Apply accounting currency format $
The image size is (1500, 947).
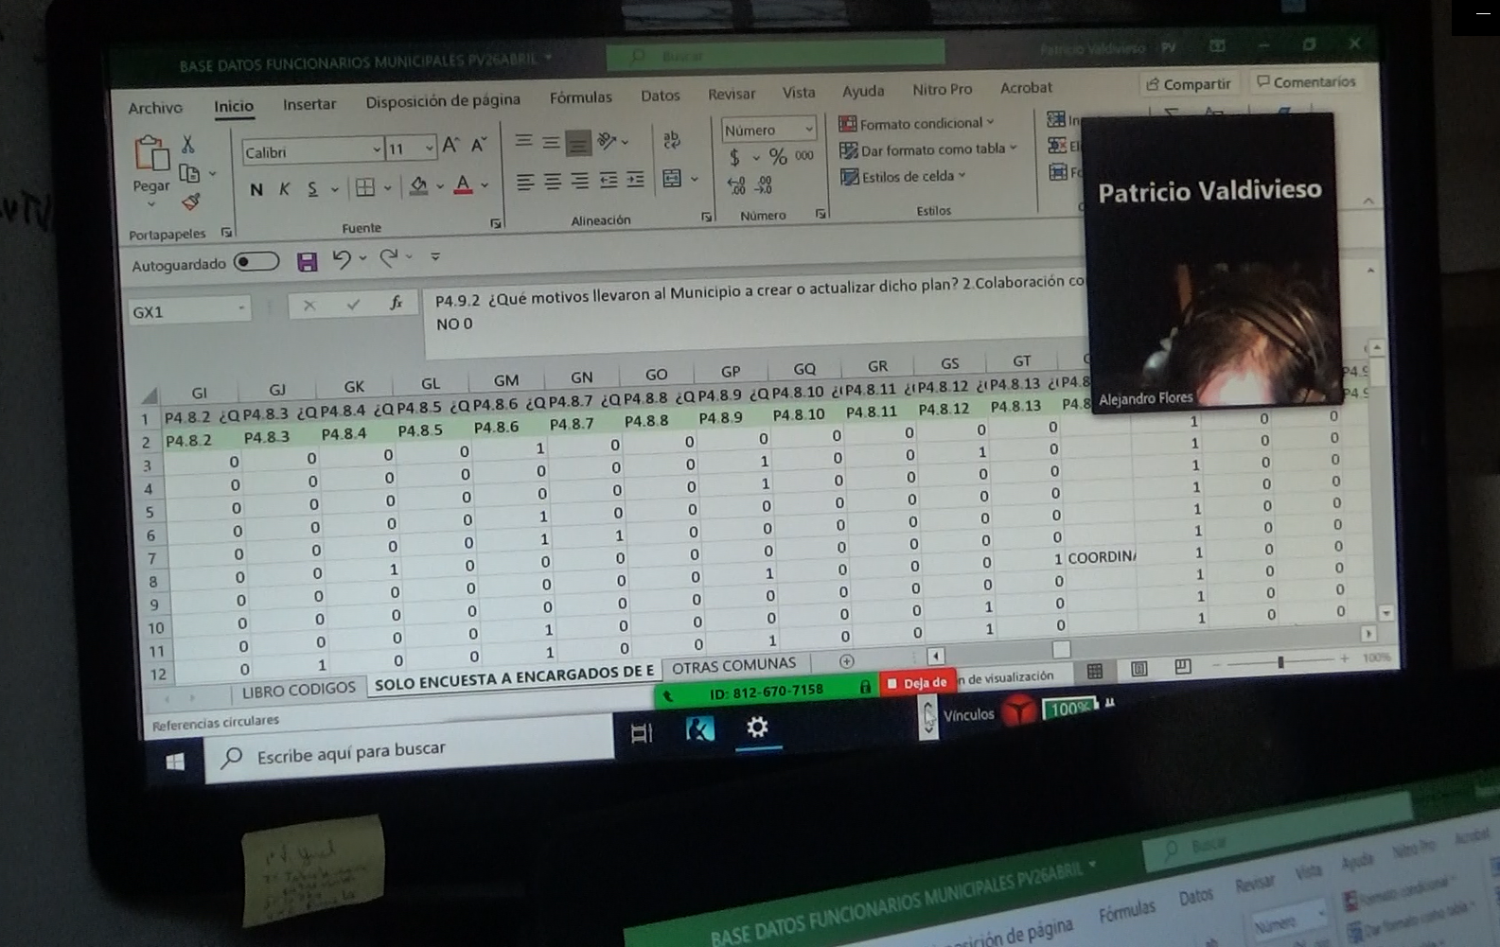click(x=734, y=157)
